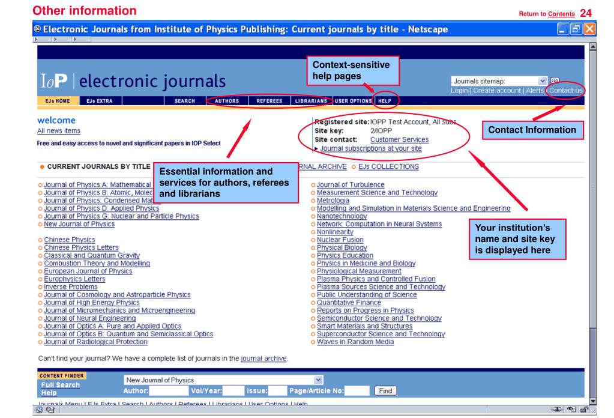The width and height of the screenshot is (614, 418).
Task: Open Physics in Medicine and Biology link
Action: pyautogui.click(x=366, y=263)
